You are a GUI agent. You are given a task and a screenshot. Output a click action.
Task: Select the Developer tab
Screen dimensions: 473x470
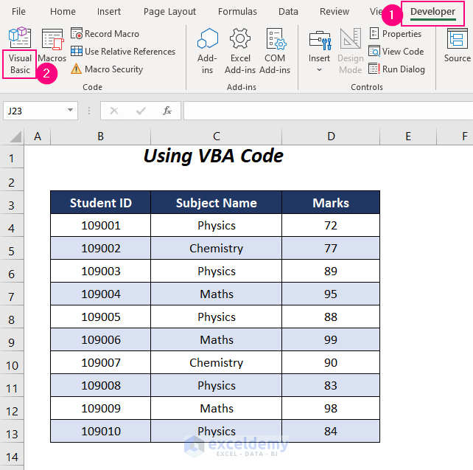[x=432, y=12]
